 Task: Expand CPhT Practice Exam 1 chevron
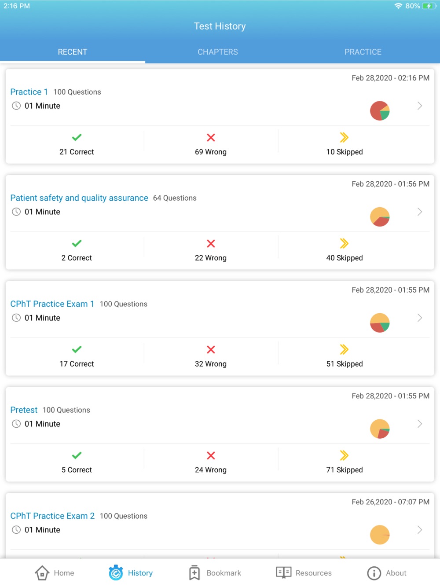point(420,318)
